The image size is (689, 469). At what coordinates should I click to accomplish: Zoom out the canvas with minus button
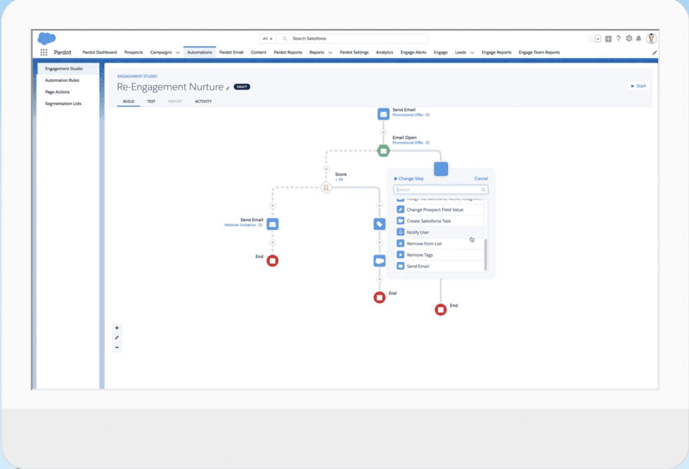117,347
